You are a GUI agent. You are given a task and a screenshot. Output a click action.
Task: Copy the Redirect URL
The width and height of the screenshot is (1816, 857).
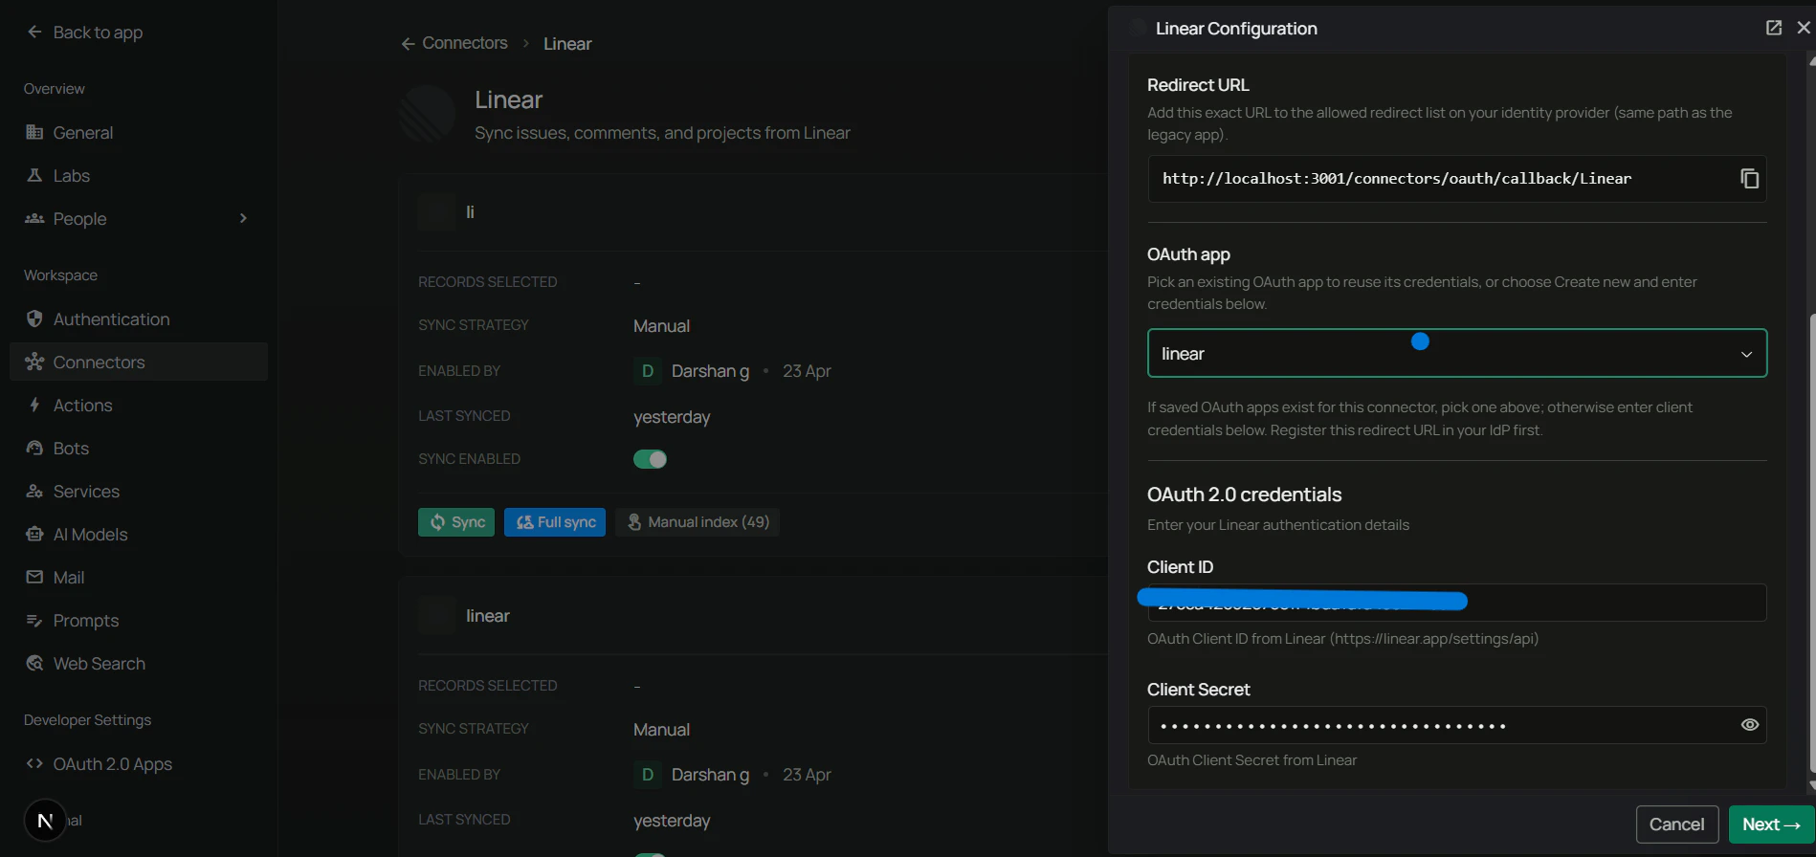[x=1749, y=179]
